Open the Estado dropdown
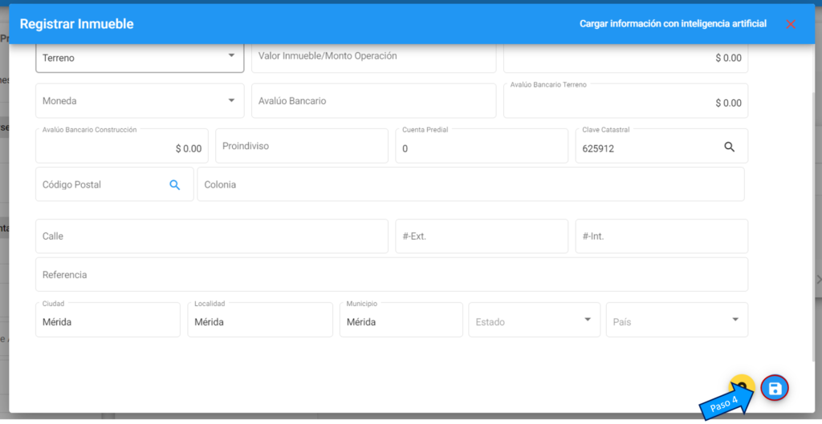The width and height of the screenshot is (822, 424). [534, 320]
